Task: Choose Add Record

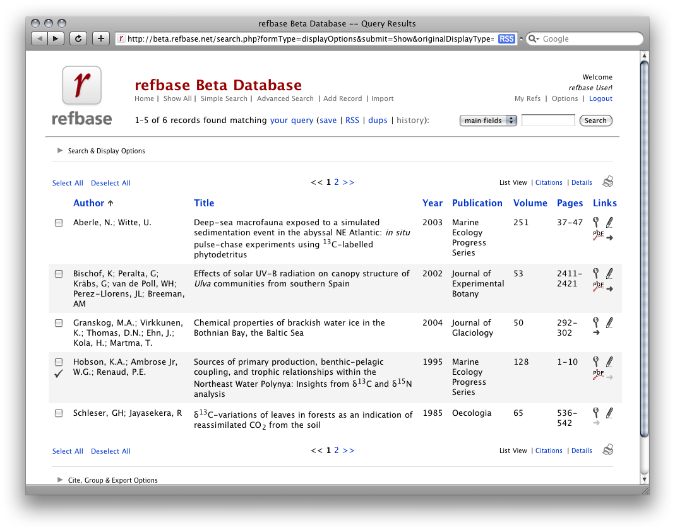Action: (343, 98)
